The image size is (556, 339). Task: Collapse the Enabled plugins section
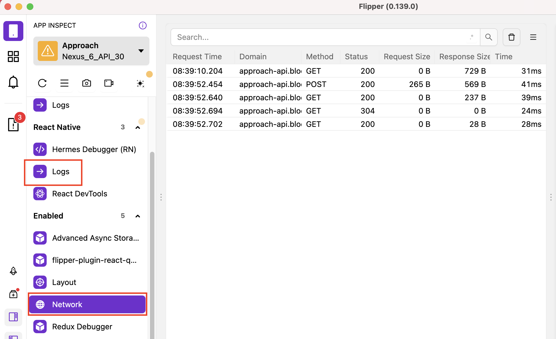[138, 216]
